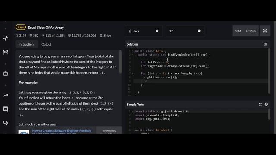Expand the Solution panel with its icon
Screen dimensions: 276x155
266,44
